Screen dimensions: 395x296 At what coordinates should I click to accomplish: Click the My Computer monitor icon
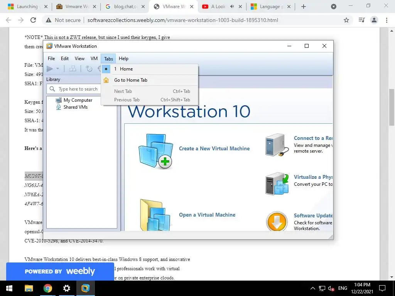tap(59, 100)
